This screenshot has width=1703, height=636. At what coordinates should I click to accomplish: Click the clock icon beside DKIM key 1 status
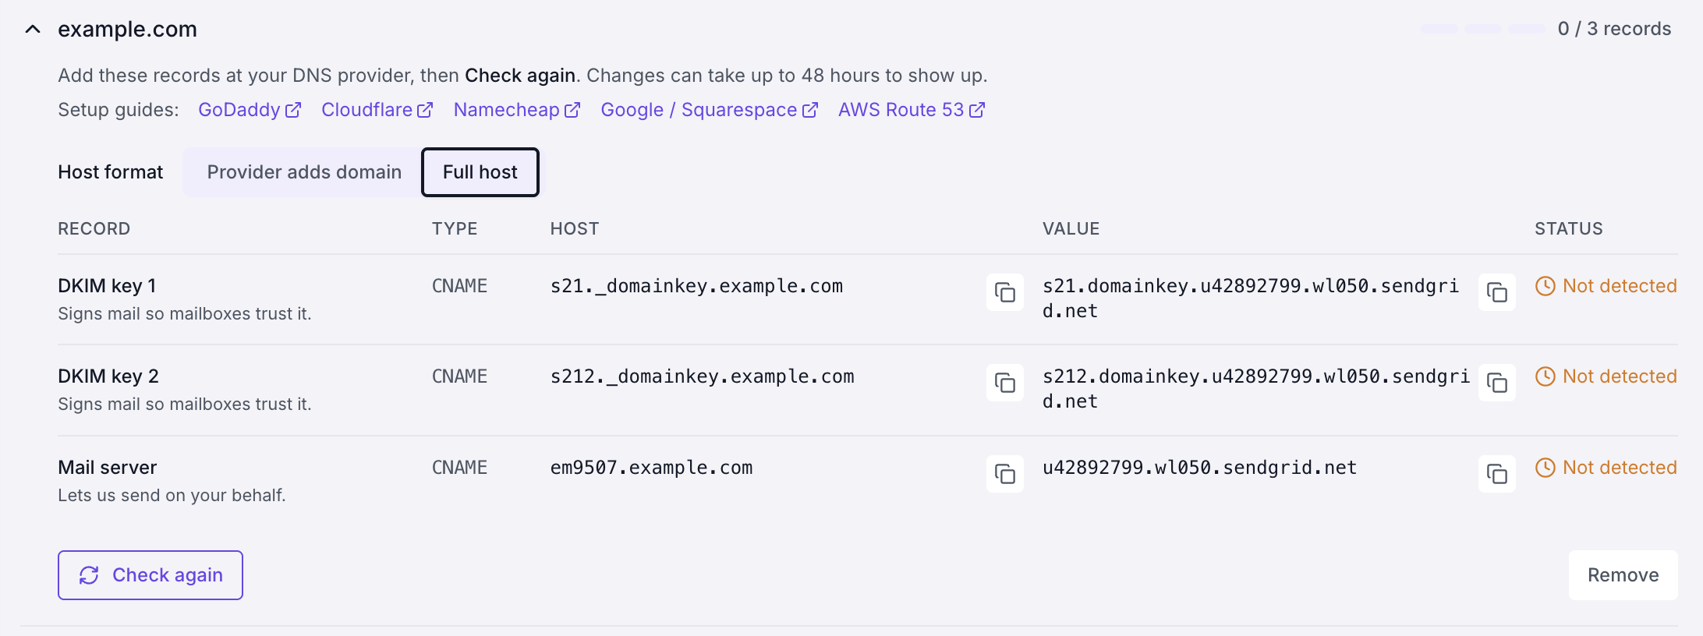pyautogui.click(x=1545, y=286)
